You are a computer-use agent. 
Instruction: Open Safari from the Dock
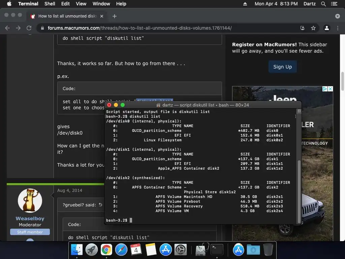(121, 250)
